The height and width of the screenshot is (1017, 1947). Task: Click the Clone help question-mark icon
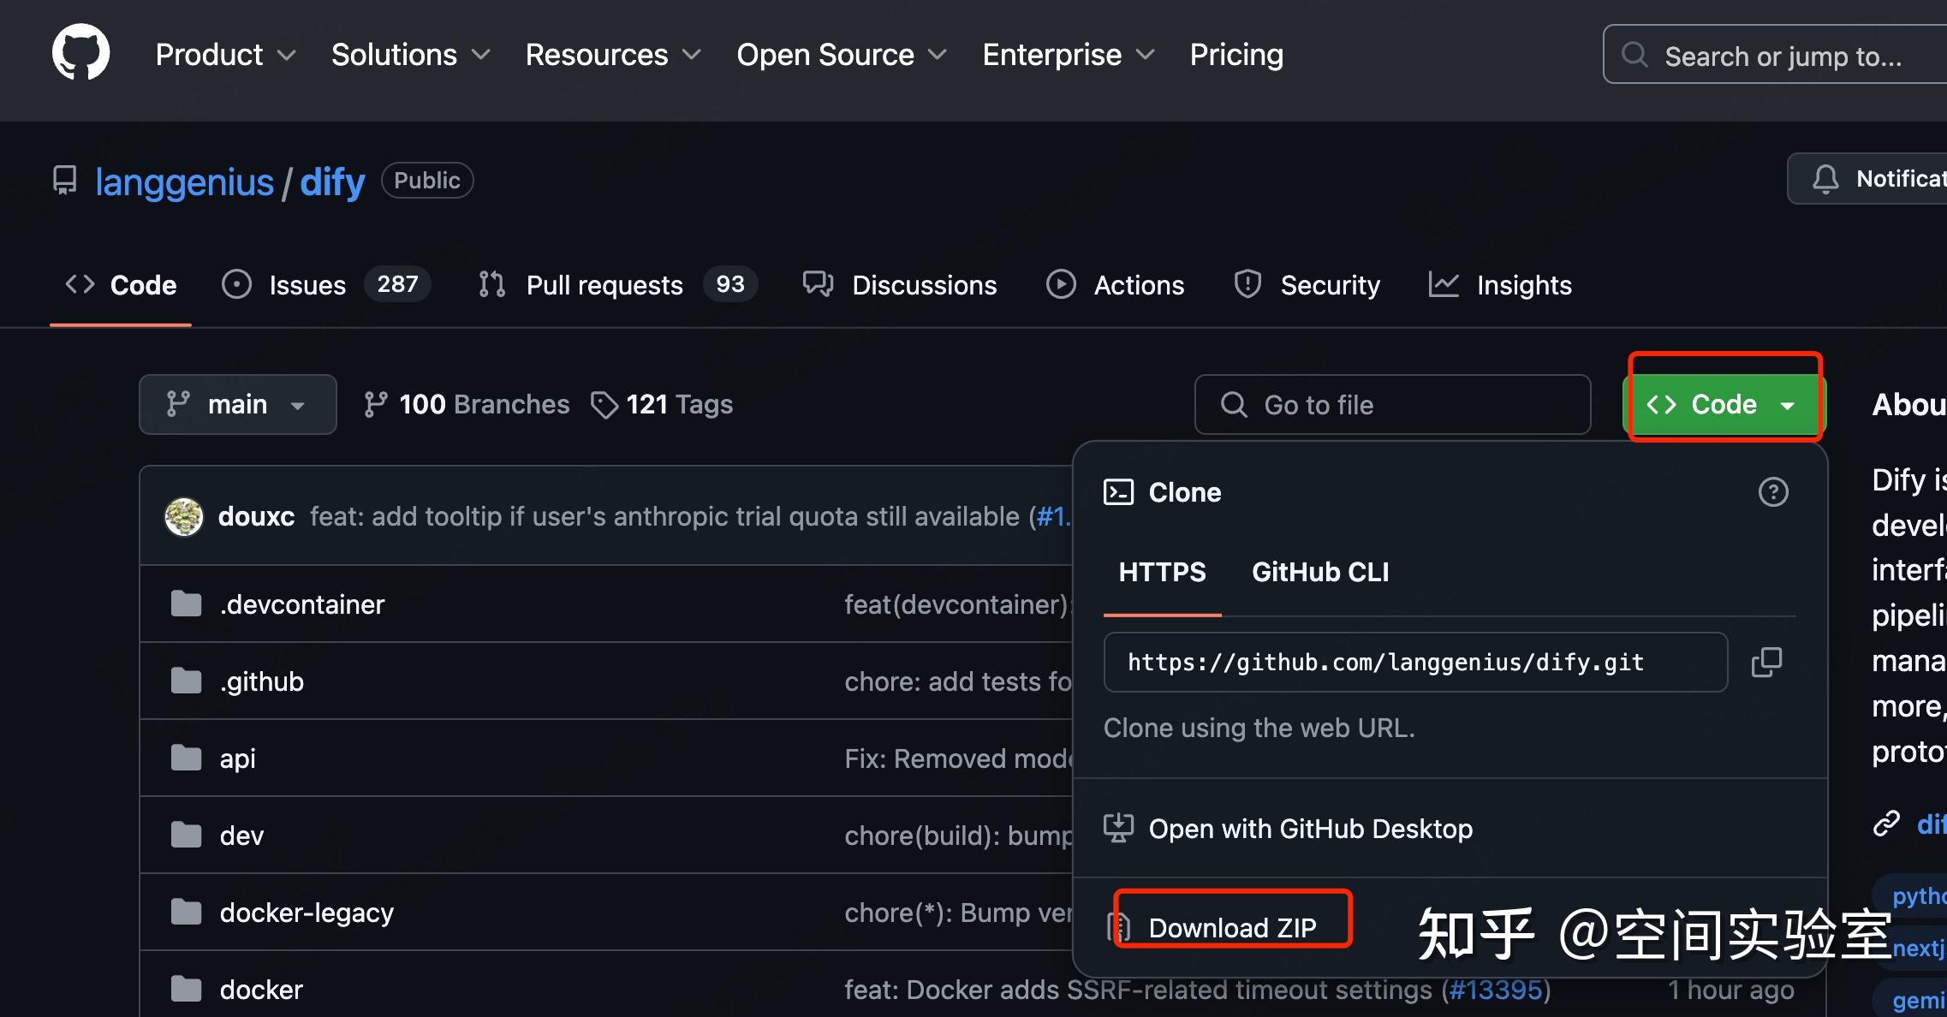tap(1772, 492)
